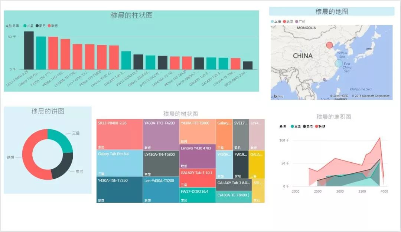Select the SVE17 gray treemap tile
Viewport: 401px width, 232px height.
pyautogui.click(x=241, y=135)
